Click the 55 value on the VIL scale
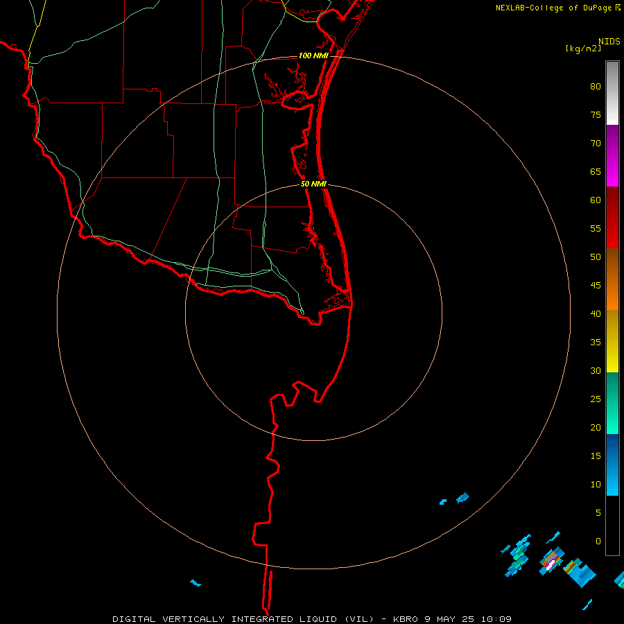 click(x=596, y=228)
